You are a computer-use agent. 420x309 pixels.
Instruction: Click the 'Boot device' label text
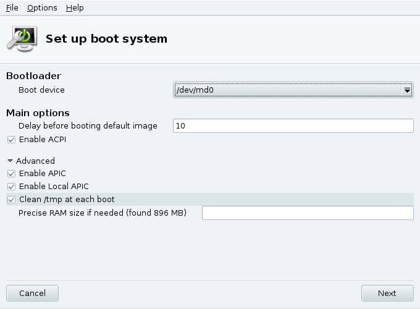[x=41, y=90]
